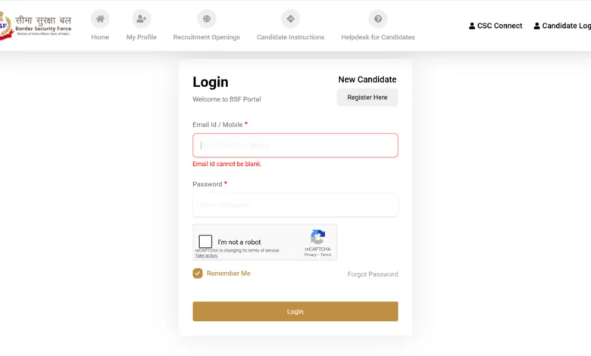591x356 pixels.
Task: Click the Register Here button
Action: click(367, 98)
